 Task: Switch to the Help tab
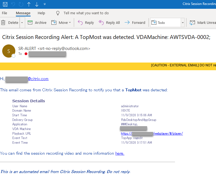click(41, 13)
